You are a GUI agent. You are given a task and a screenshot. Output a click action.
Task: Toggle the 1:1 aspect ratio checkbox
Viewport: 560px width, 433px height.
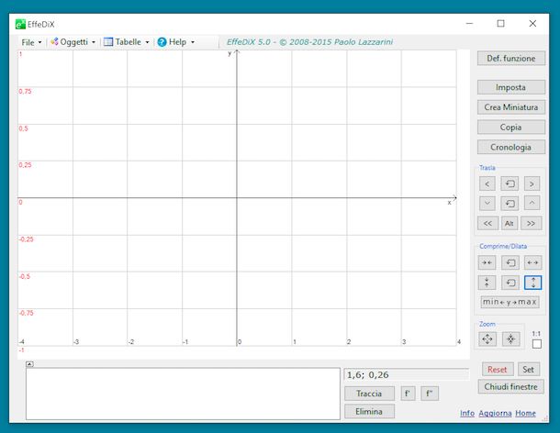[x=537, y=344]
